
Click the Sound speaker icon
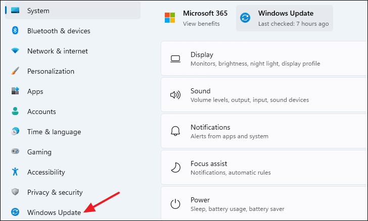[175, 95]
